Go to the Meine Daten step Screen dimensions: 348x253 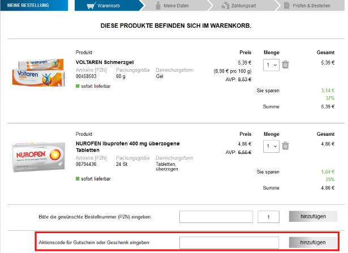coord(176,6)
